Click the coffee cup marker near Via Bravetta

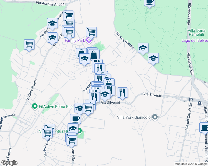coord(75,119)
